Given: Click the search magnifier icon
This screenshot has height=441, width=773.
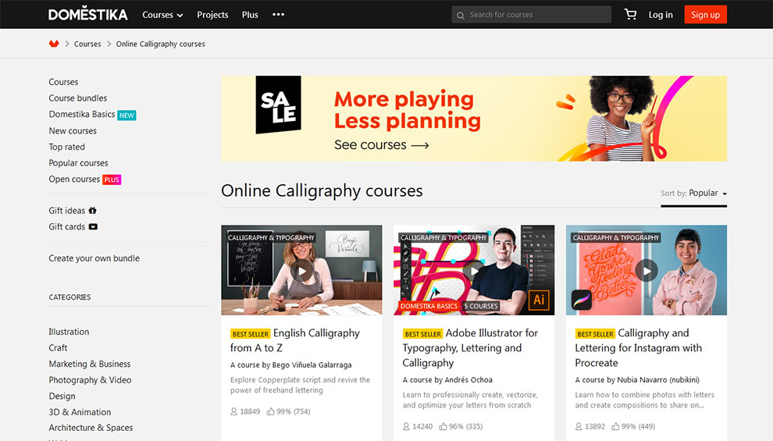Looking at the screenshot, I should pos(461,16).
